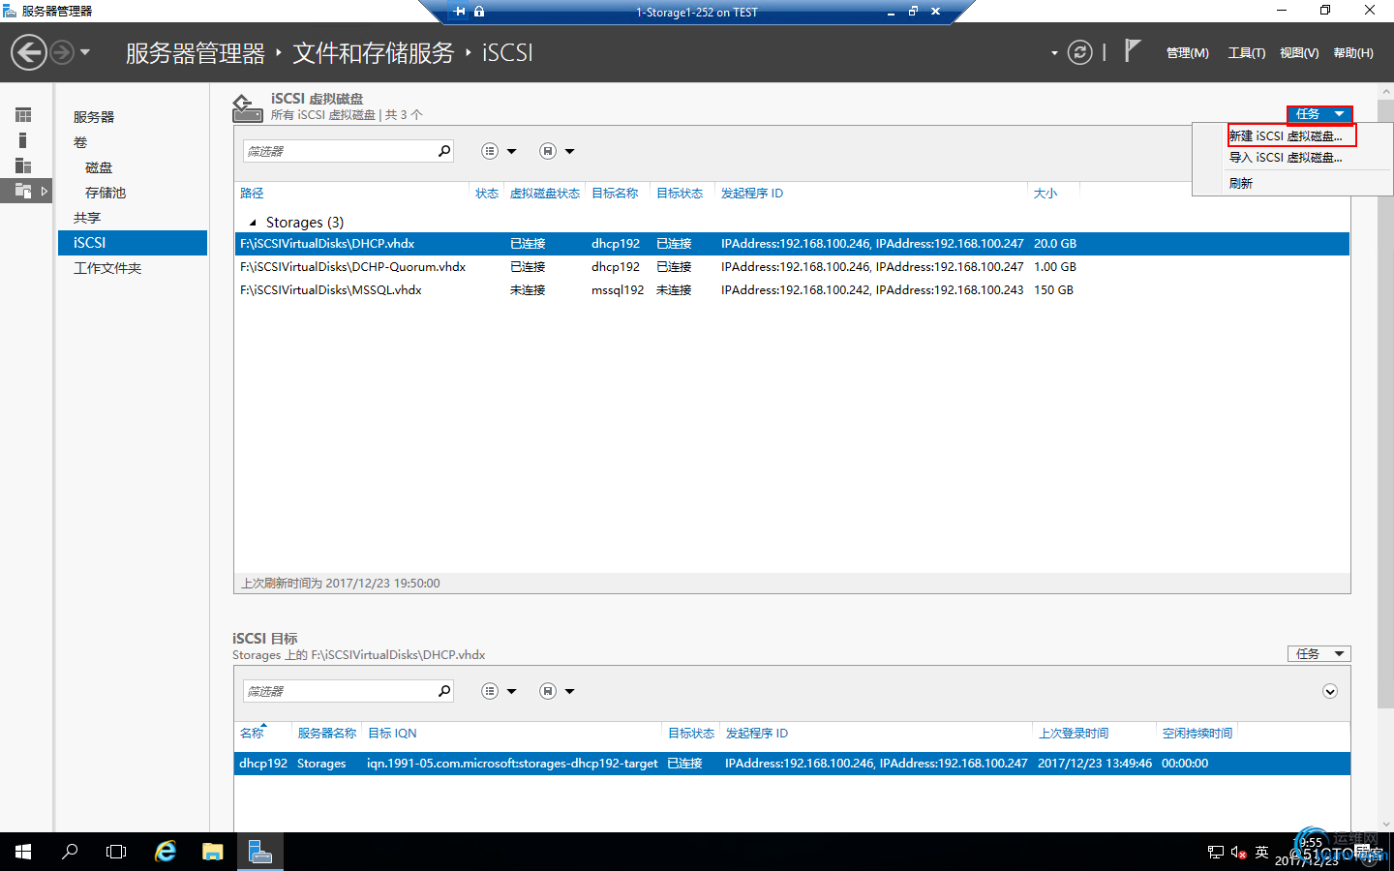The width and height of the screenshot is (1394, 871).
Task: Click the save query icon above virtual disks
Action: pyautogui.click(x=548, y=151)
